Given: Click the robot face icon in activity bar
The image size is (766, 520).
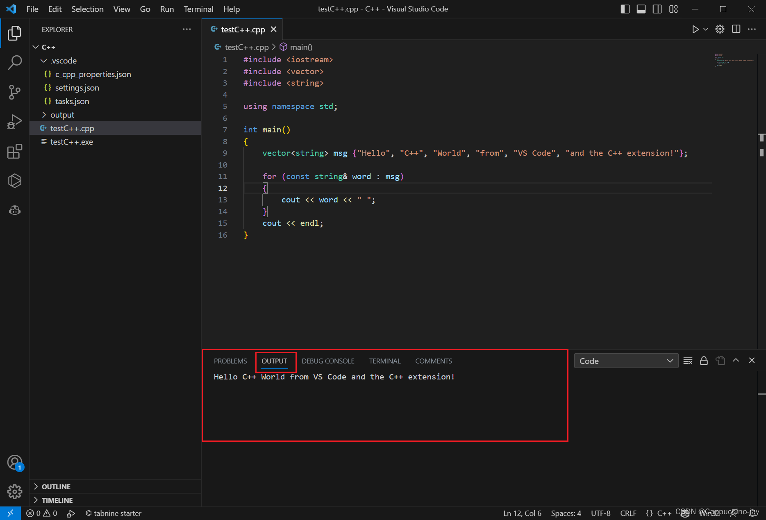Looking at the screenshot, I should coord(15,210).
